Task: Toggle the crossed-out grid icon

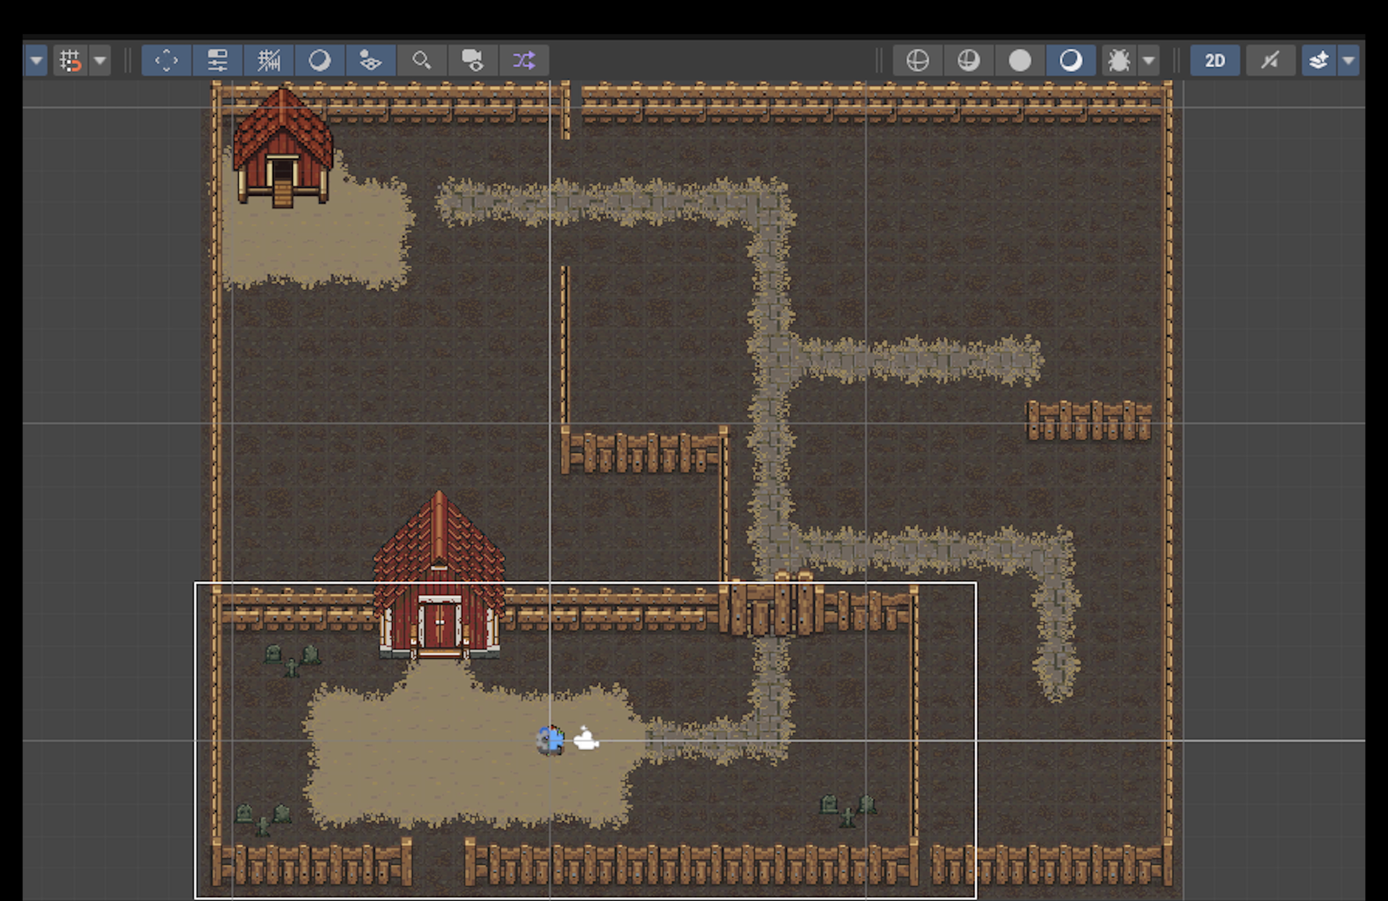Action: pos(268,61)
